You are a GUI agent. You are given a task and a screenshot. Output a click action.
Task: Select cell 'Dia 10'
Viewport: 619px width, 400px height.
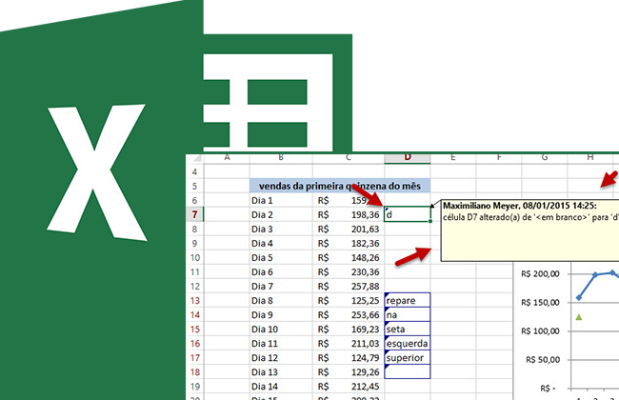point(281,329)
